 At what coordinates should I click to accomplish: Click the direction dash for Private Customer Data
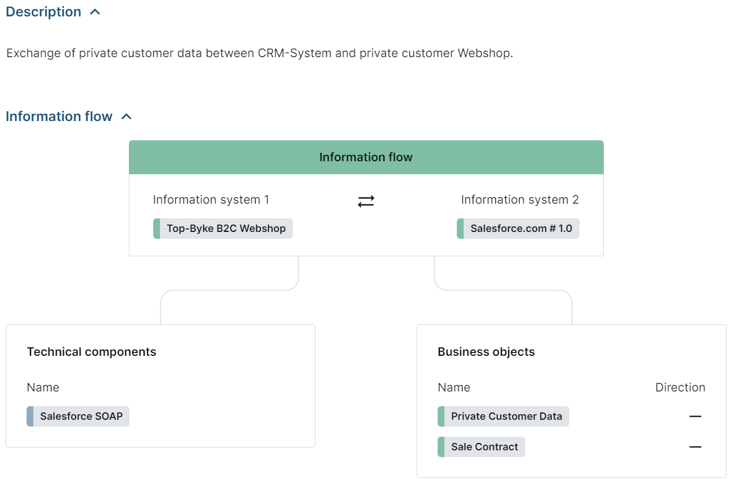pyautogui.click(x=695, y=416)
